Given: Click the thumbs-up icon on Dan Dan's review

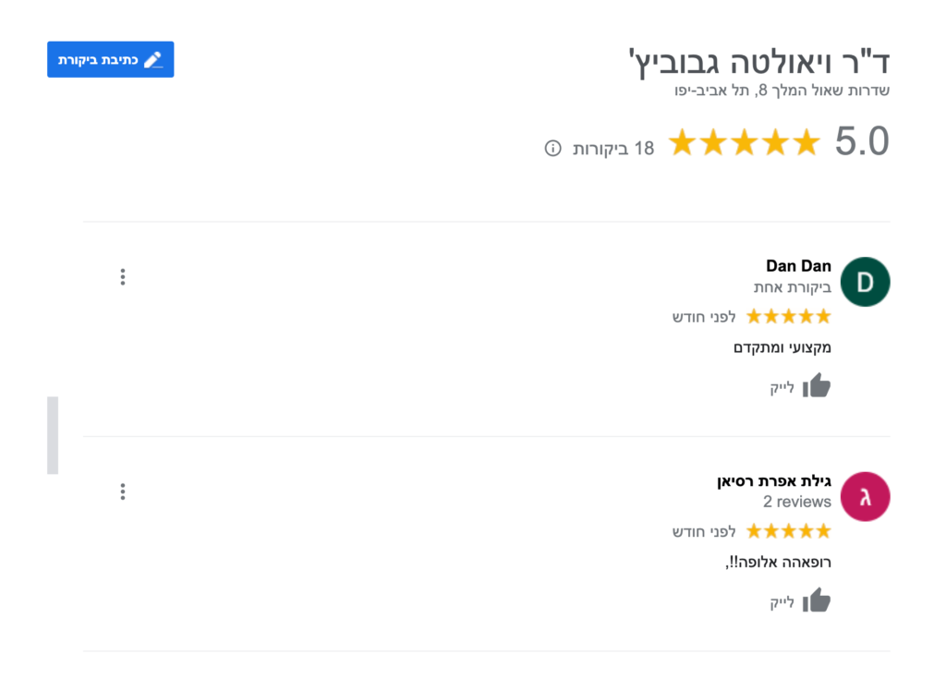Looking at the screenshot, I should pyautogui.click(x=819, y=385).
